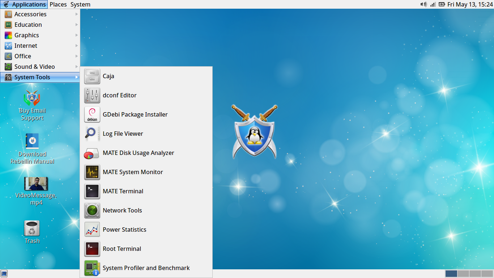Choose Root Terminal label

[x=122, y=249]
